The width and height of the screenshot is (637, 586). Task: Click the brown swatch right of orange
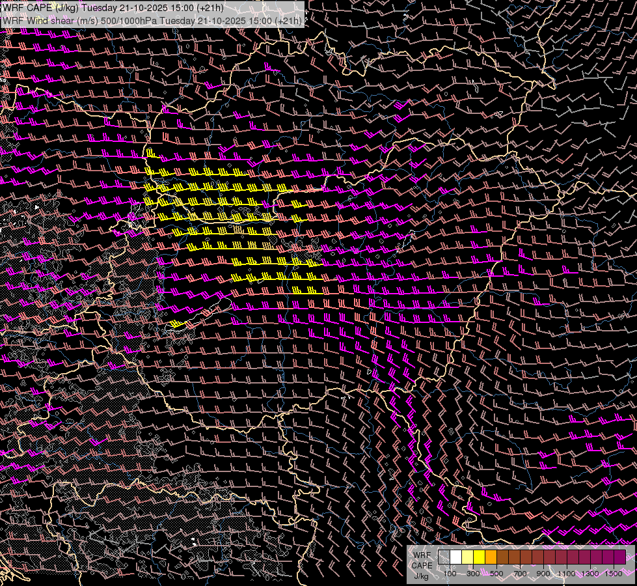click(503, 557)
